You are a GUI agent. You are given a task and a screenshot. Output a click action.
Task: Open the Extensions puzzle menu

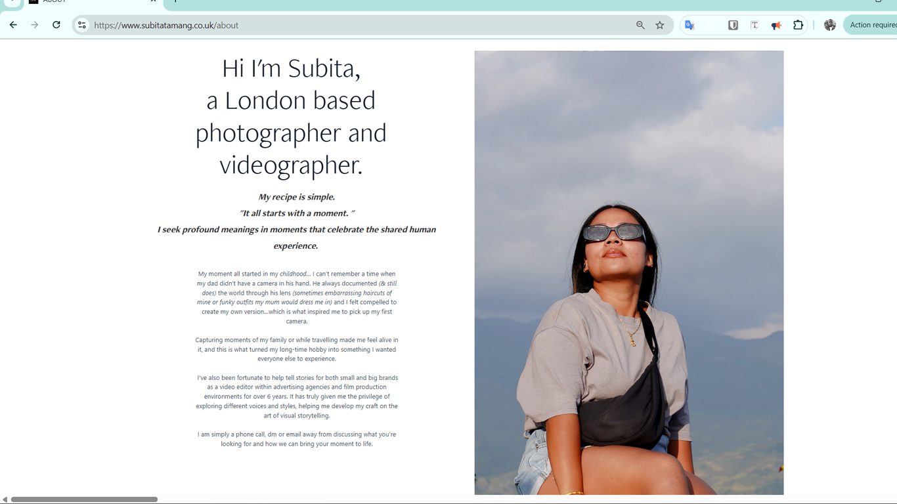pyautogui.click(x=798, y=25)
